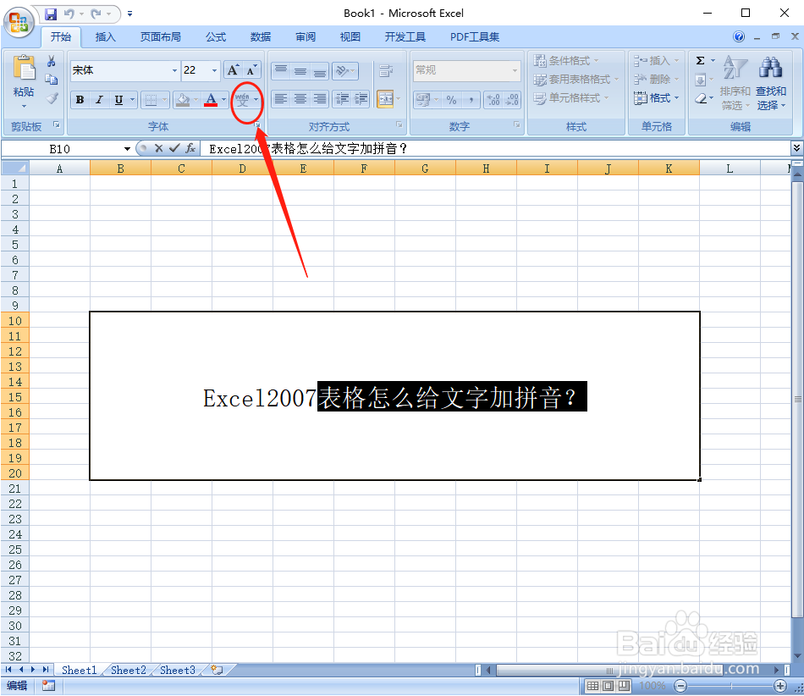Screen dimensions: 804x696
Task: Click the Paste clipboard icon
Action: 24,69
